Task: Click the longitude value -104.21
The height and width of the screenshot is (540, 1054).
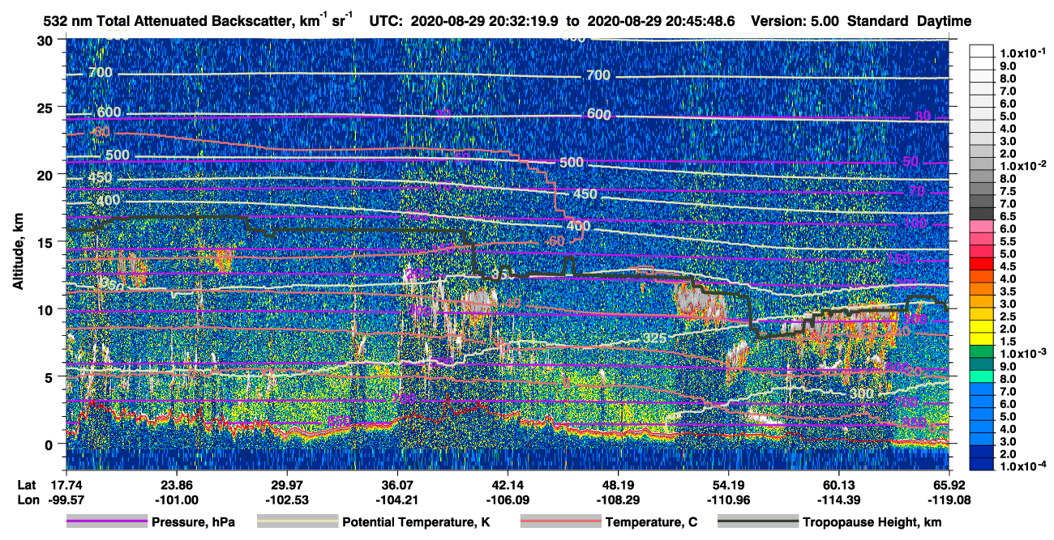Action: click(396, 500)
